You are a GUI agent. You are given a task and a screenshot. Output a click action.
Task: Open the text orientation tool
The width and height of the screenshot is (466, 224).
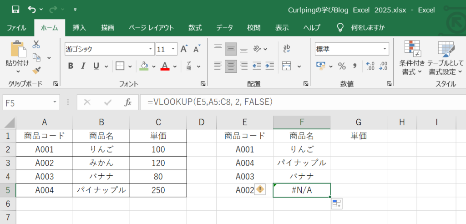point(257,49)
